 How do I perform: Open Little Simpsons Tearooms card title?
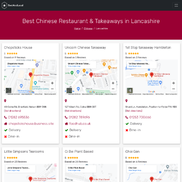tap(24, 151)
